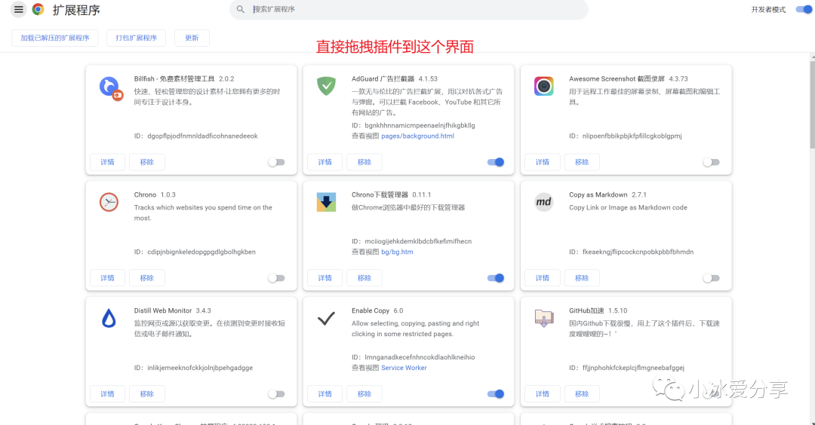
Task: Toggle 开发者模式 developer mode switch
Action: [x=804, y=9]
